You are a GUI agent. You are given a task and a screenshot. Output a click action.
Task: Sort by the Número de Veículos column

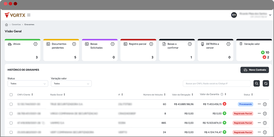click(x=154, y=95)
